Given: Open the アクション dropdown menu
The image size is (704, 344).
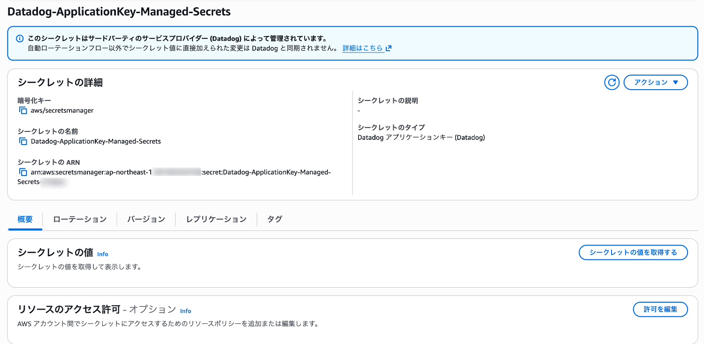Looking at the screenshot, I should tap(656, 83).
